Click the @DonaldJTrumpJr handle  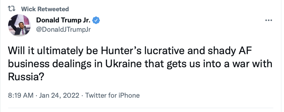click(x=63, y=29)
